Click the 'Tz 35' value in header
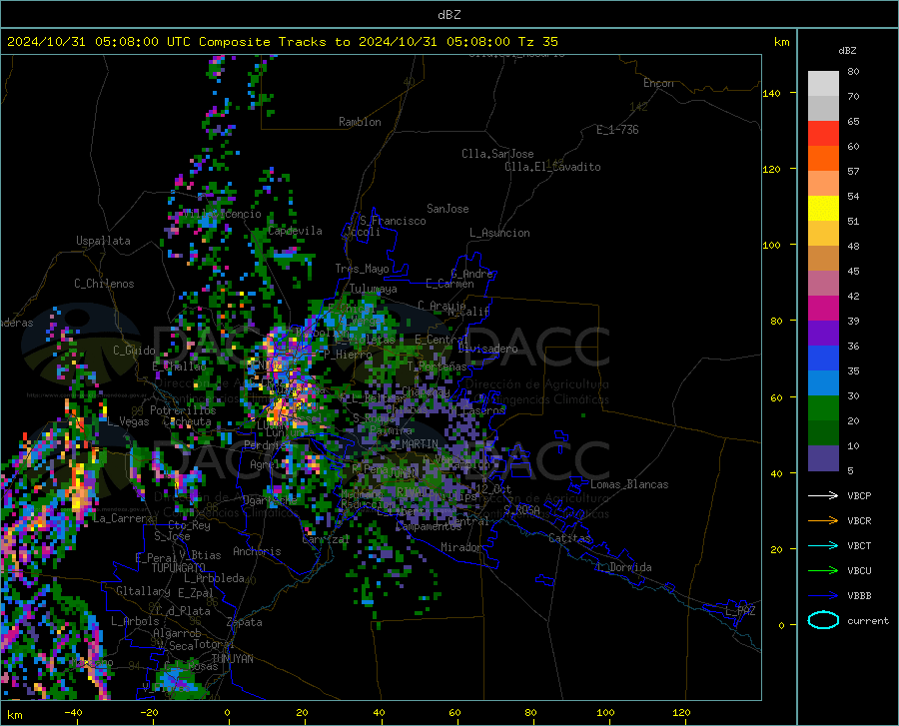This screenshot has height=726, width=899. 537,42
